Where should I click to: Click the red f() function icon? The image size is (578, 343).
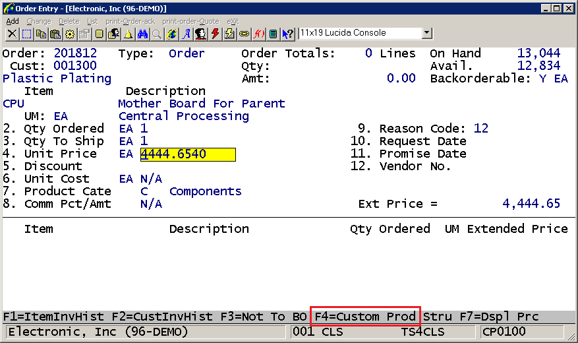tap(259, 34)
